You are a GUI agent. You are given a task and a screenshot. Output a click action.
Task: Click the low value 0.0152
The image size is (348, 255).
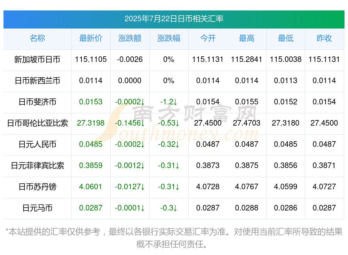pos(286,102)
